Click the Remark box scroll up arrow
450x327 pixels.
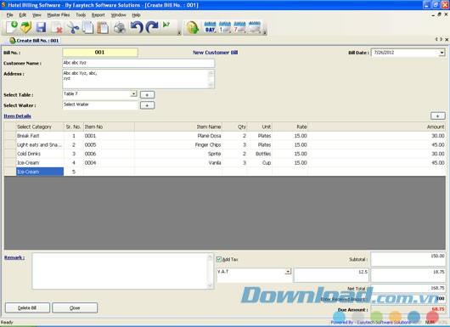[210, 257]
